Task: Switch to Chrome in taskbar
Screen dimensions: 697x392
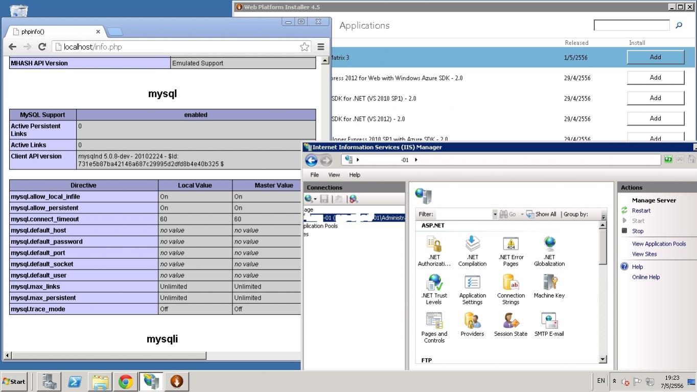Action: pos(126,381)
